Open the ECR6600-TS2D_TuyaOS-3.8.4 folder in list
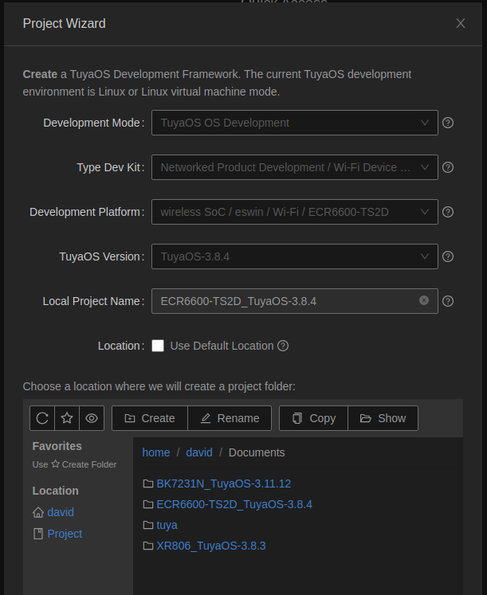This screenshot has height=595, width=487. click(x=234, y=504)
